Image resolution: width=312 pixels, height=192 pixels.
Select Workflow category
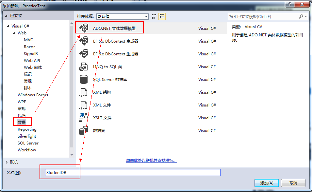pos(27,150)
